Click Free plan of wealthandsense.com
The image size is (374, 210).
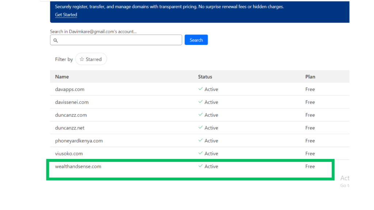tap(310, 166)
